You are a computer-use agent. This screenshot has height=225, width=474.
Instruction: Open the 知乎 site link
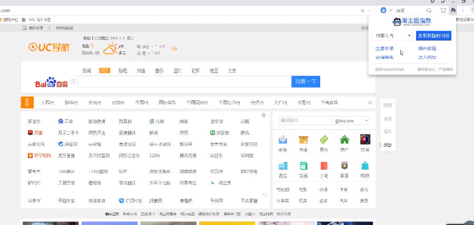point(123,171)
